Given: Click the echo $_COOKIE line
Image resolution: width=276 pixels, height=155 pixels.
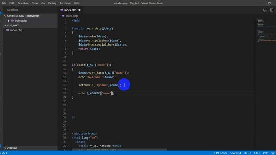Looking at the screenshot, I should click(97, 93).
